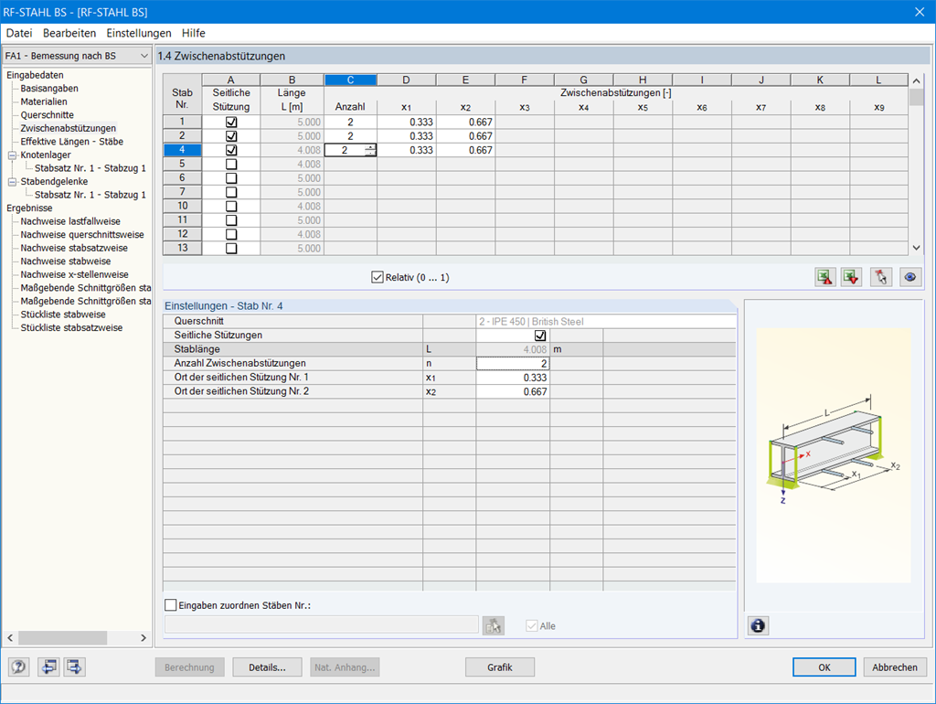Click the Berechnung button
Image resolution: width=936 pixels, height=704 pixels.
point(189,667)
